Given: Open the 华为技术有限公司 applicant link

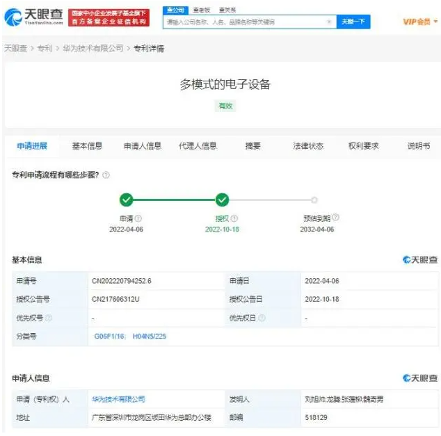Looking at the screenshot, I should 118,399.
